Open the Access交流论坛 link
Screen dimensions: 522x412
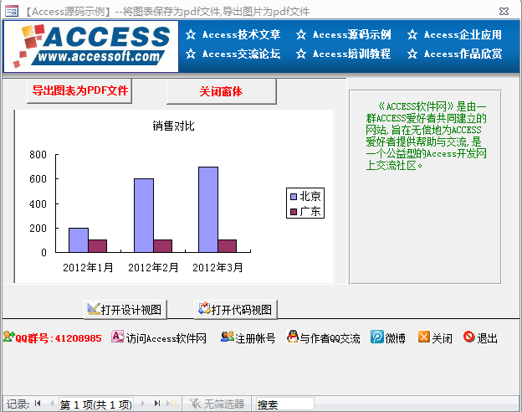(242, 54)
